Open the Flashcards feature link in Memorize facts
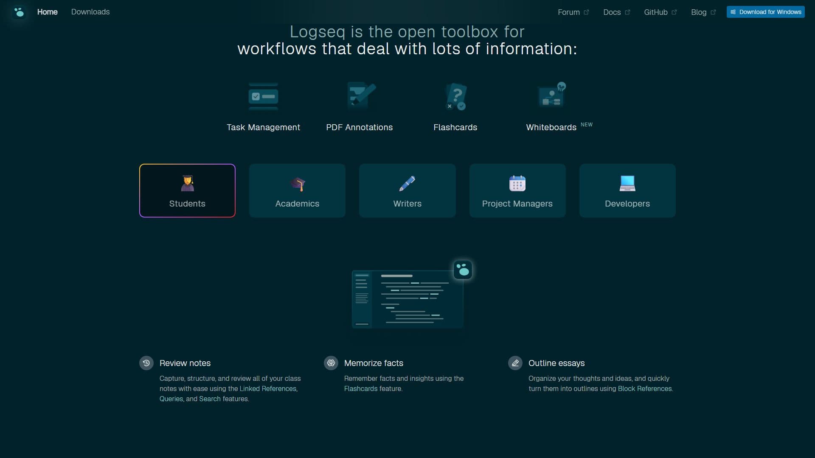 click(x=361, y=388)
